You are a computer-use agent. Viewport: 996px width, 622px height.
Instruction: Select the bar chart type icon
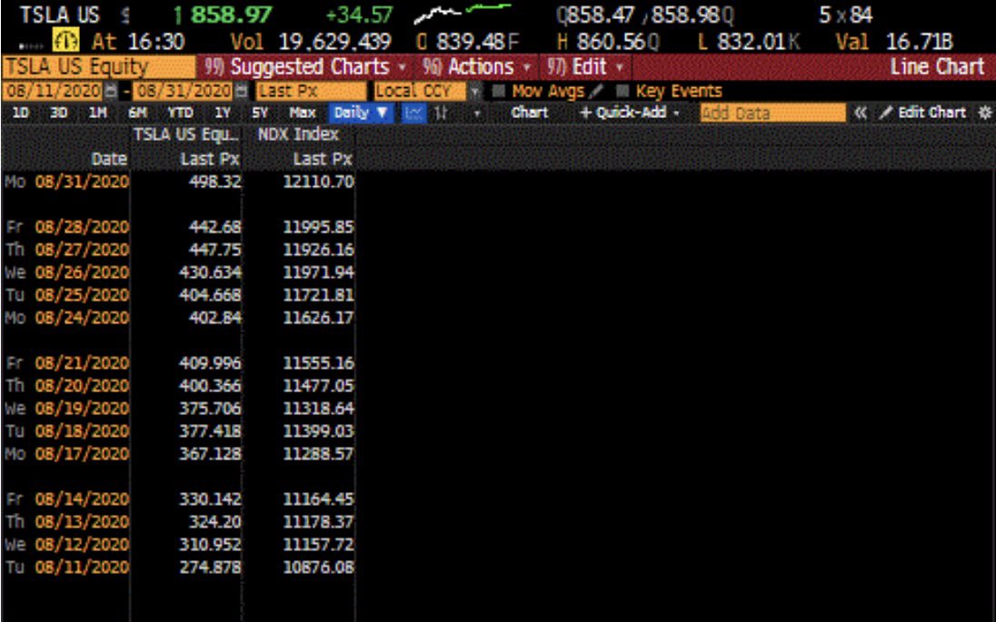[x=441, y=113]
